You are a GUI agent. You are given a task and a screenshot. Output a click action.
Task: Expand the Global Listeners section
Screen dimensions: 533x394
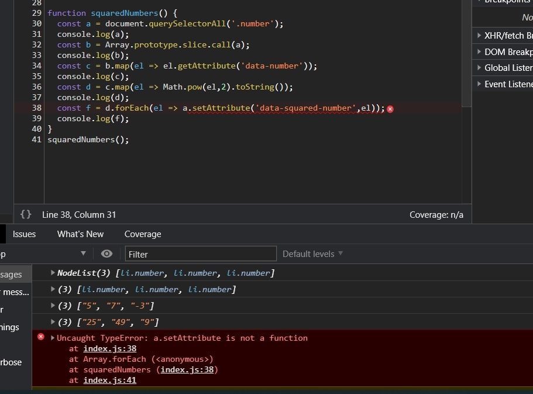tap(479, 68)
